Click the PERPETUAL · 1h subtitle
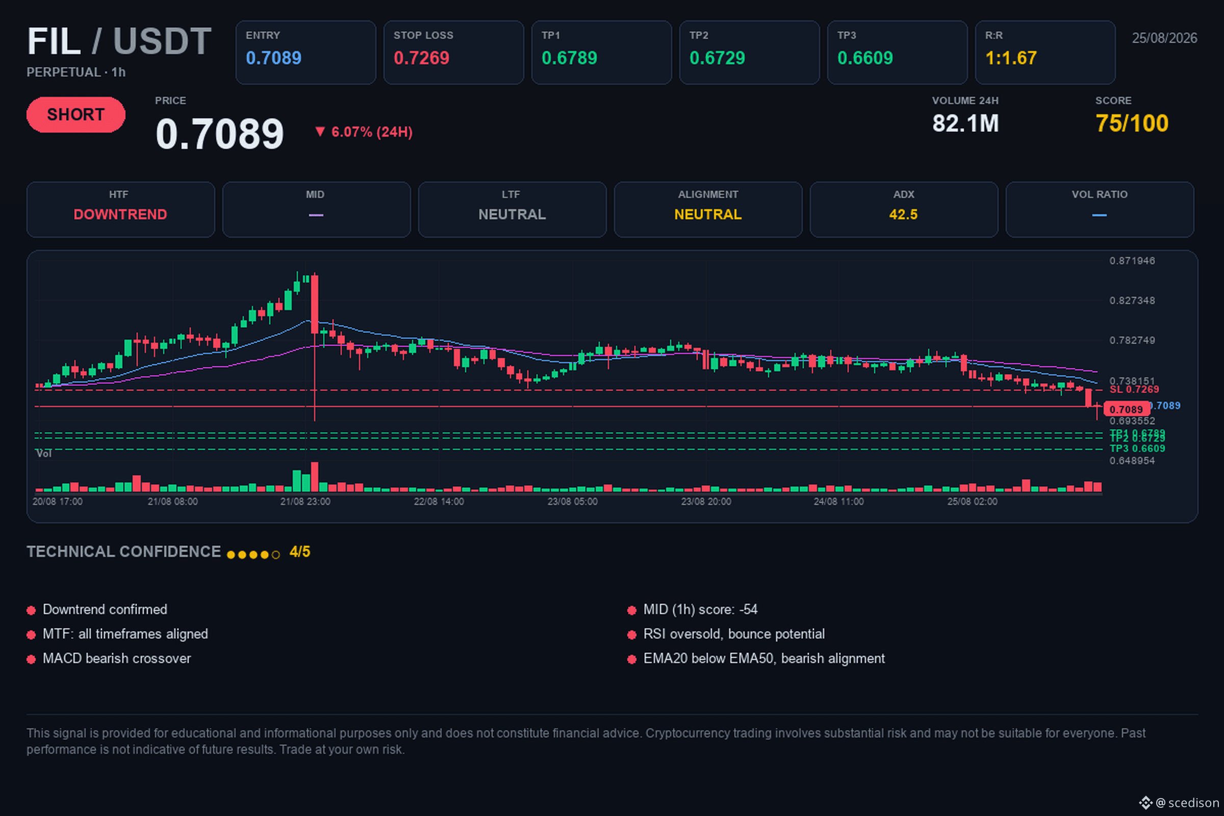 [76, 72]
